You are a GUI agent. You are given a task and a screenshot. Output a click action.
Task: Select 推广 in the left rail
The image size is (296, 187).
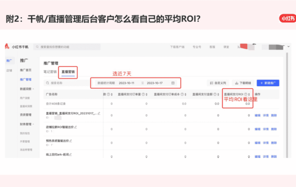pyautogui.click(x=9, y=61)
